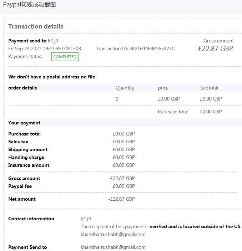Click the order details header label
Screen dimensions: 242x251
click(x=22, y=88)
